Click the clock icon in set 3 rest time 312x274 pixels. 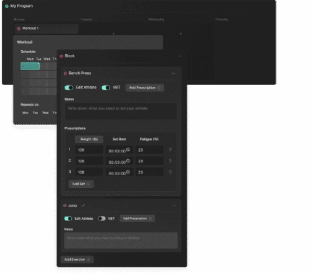click(128, 172)
